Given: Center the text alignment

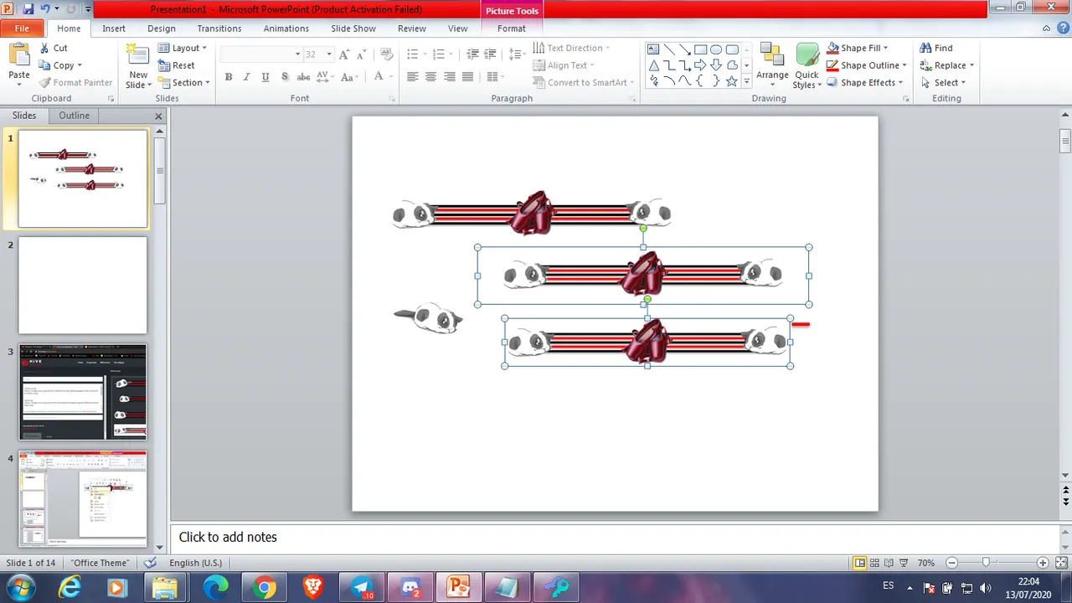Looking at the screenshot, I should click(x=430, y=77).
